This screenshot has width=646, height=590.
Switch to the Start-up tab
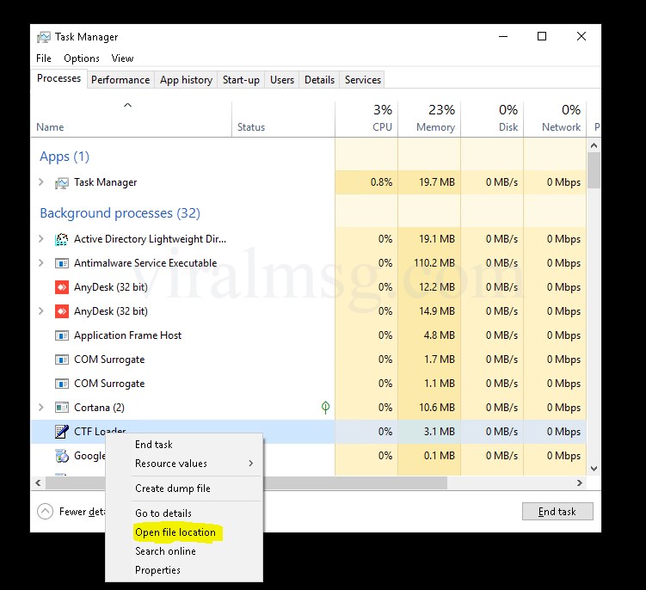[241, 80]
